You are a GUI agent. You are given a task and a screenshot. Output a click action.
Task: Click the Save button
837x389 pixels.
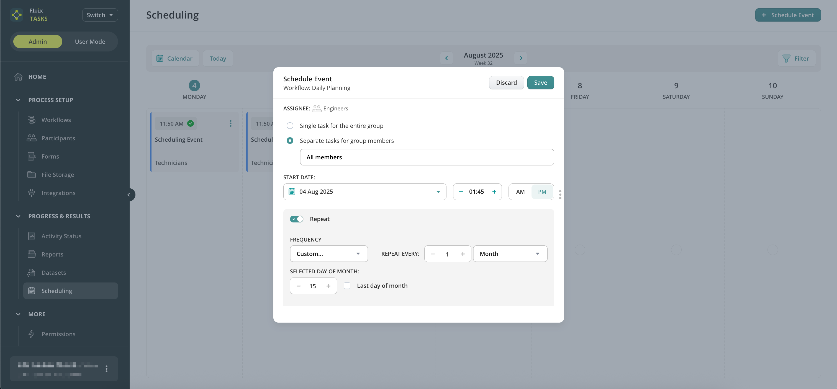540,82
